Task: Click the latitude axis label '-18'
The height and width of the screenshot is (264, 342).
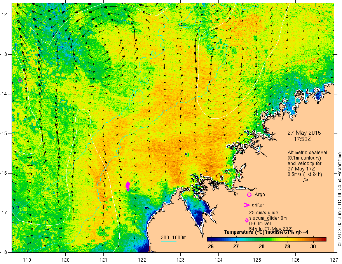Action: (x=4, y=252)
